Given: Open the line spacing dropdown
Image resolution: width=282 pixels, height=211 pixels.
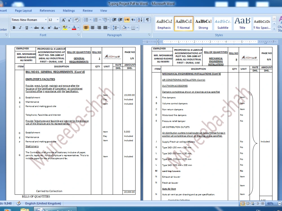Looking at the screenshot, I should [x=116, y=28].
